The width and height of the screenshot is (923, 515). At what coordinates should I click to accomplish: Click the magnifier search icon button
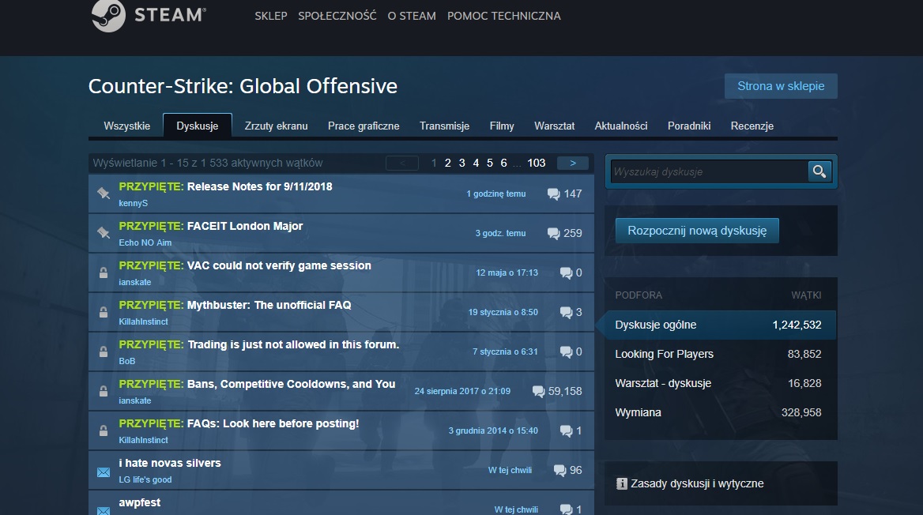(819, 171)
